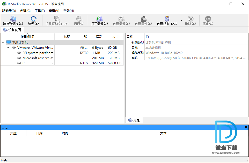This screenshot has width=249, height=163.
Task: Click the R-Studio app icon in title bar
Action: click(4, 4)
